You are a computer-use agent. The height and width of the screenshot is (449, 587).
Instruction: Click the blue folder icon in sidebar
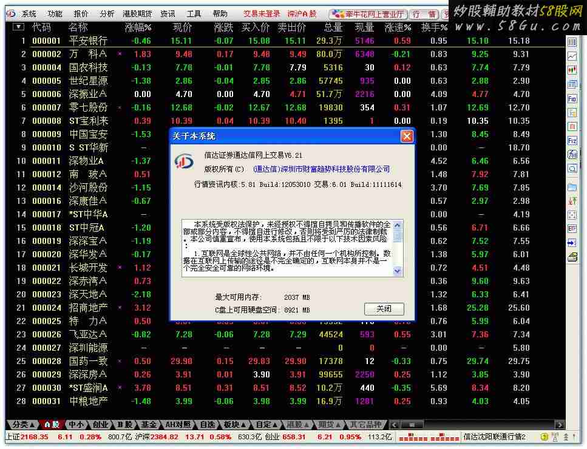(x=572, y=187)
